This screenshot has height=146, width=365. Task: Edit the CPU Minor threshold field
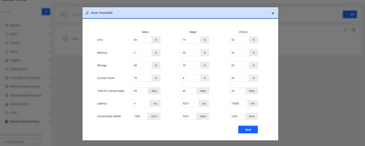142,40
